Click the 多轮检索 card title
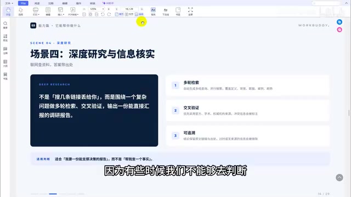This screenshot has width=351, height=197. point(191,83)
